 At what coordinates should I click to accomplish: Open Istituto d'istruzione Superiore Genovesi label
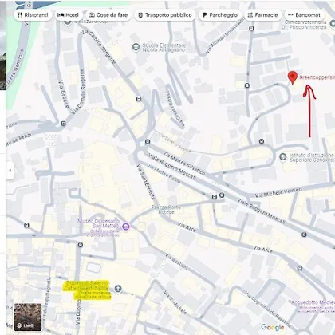311,157
